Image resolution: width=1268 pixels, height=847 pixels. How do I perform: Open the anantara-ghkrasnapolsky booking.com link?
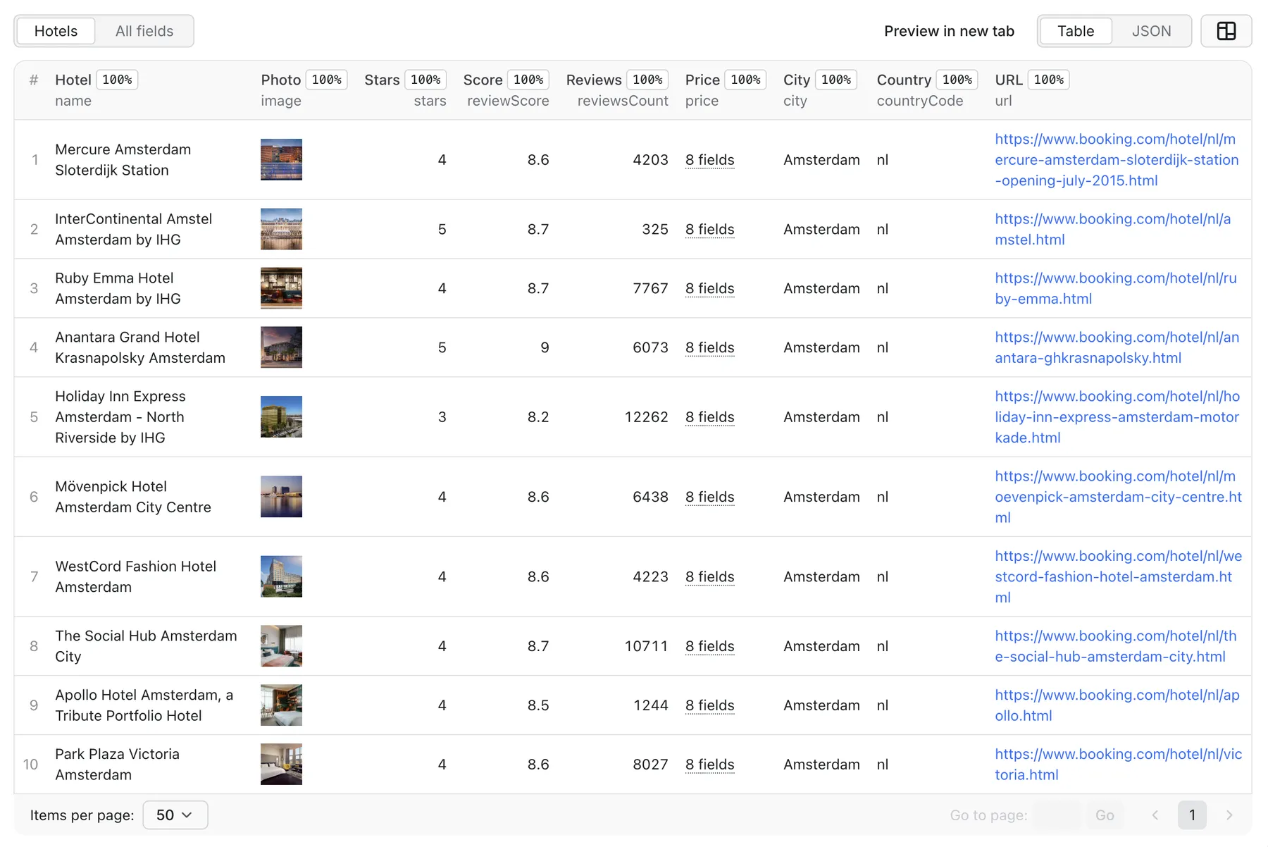coord(1117,347)
